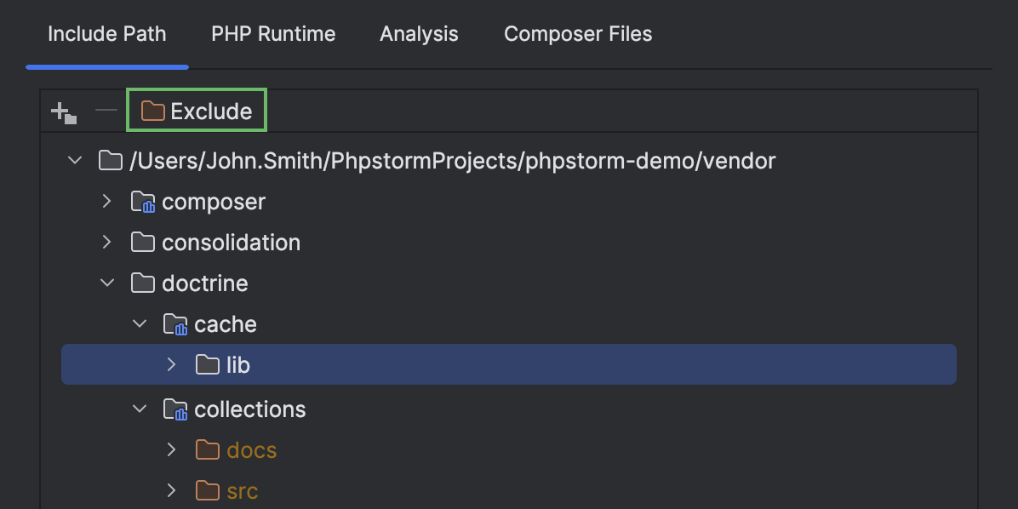Expand the consolidation tree node
The width and height of the screenshot is (1018, 509).
pyautogui.click(x=106, y=242)
